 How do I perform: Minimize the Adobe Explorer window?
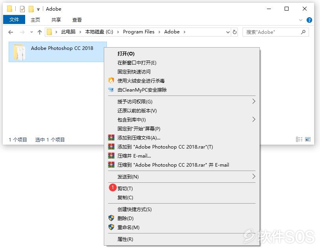coord(269,9)
